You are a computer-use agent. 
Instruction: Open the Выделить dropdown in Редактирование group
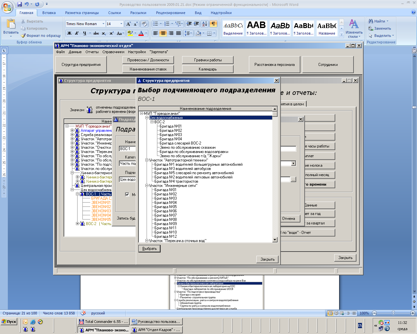click(381, 36)
